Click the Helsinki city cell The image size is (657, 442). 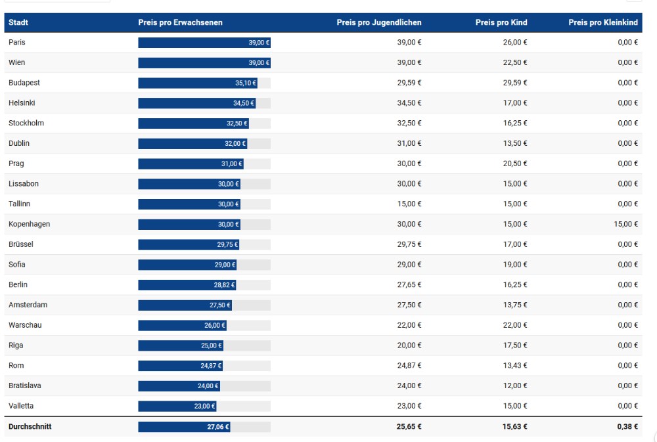22,103
